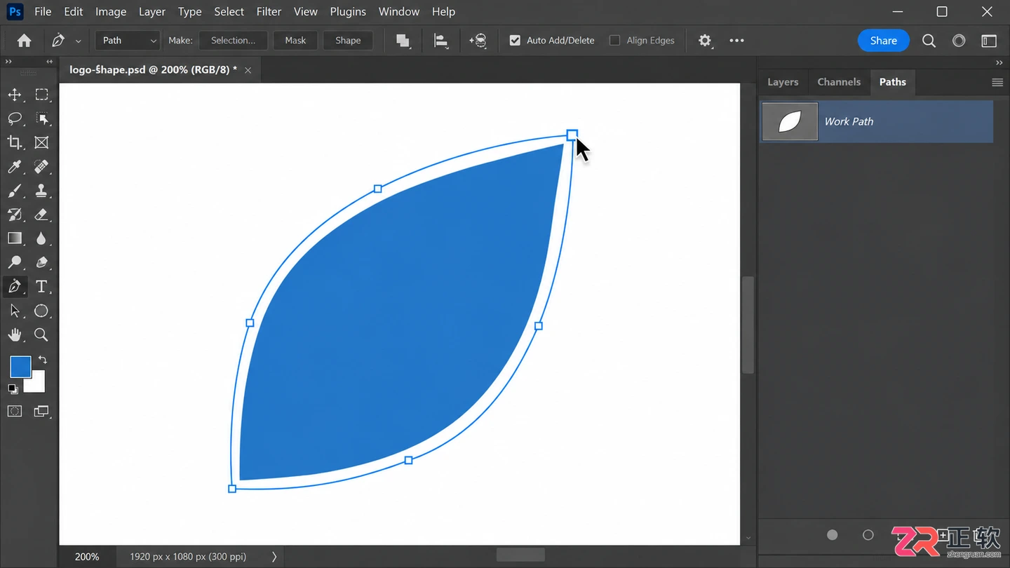
Task: Click the blue Share button
Action: coord(884,41)
